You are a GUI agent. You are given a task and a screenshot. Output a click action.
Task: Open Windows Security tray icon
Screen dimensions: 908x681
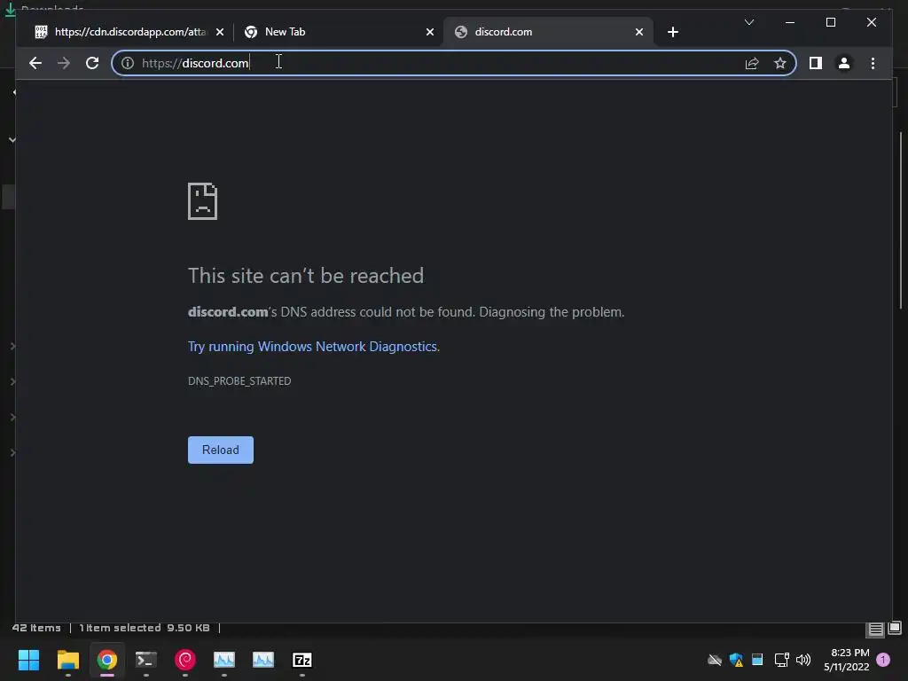(x=736, y=660)
